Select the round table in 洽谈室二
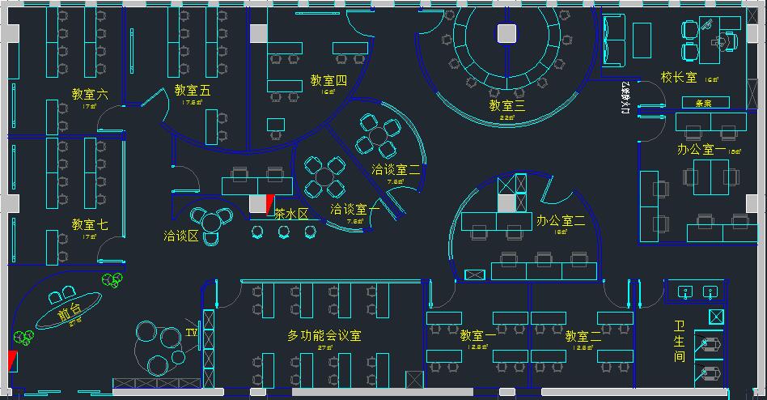 click(379, 135)
